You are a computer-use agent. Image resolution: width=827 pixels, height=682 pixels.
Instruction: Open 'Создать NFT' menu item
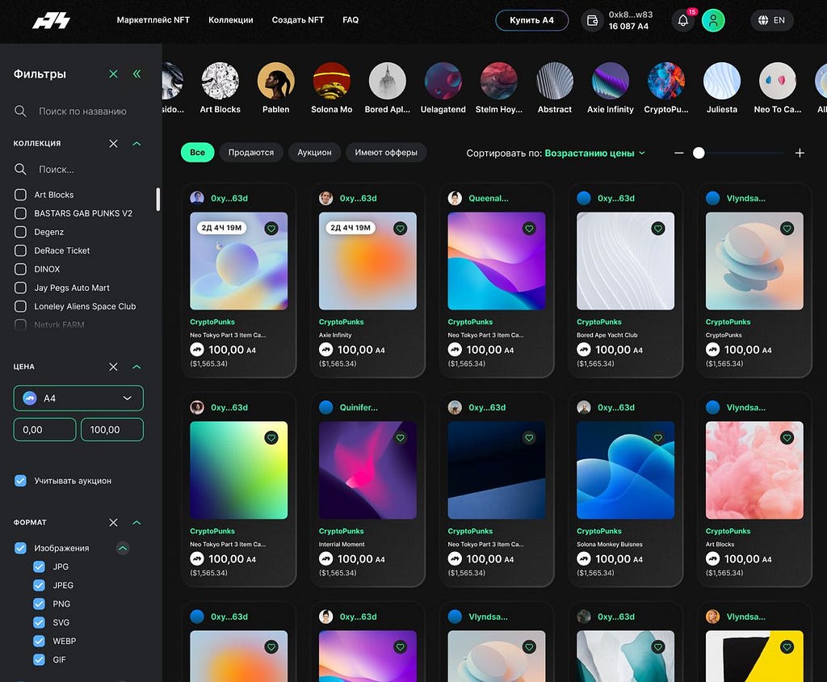[297, 20]
